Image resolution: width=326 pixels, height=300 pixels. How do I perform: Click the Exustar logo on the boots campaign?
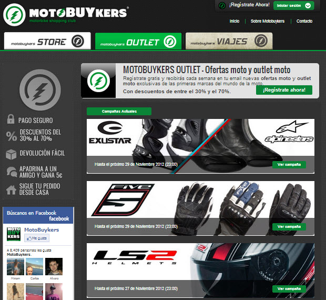110,132
